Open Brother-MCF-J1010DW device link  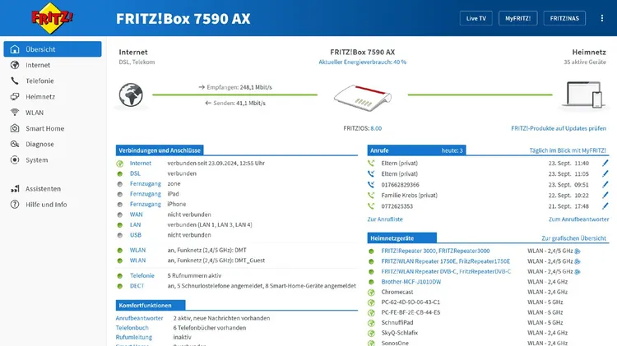411,282
